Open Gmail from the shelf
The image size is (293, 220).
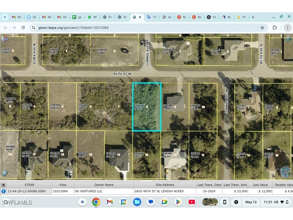[110, 202]
